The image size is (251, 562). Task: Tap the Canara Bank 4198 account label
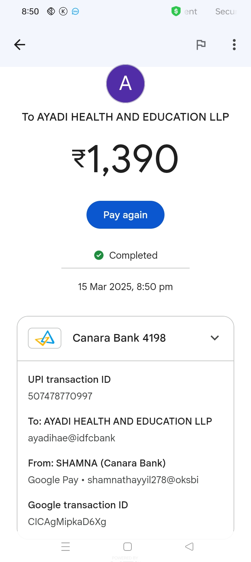click(119, 338)
